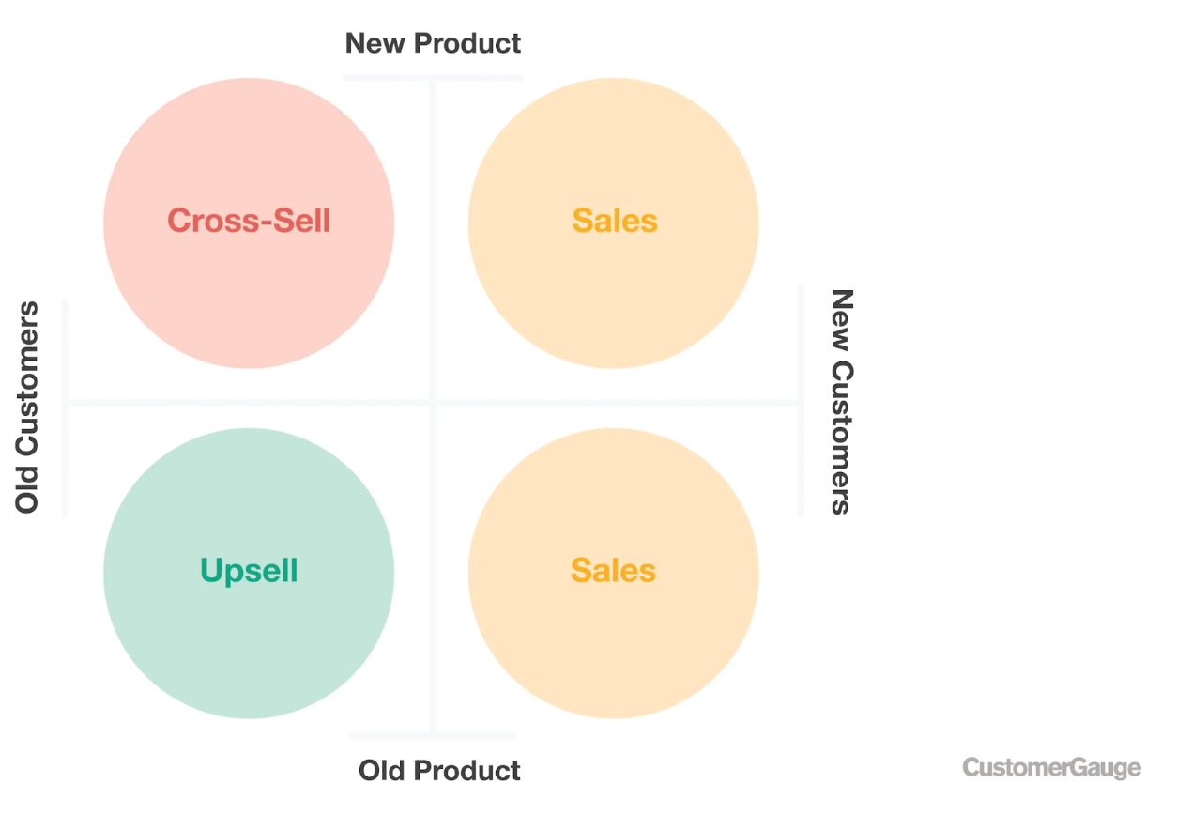
Task: Click the rotated New Customers axis label
Action: tap(842, 401)
